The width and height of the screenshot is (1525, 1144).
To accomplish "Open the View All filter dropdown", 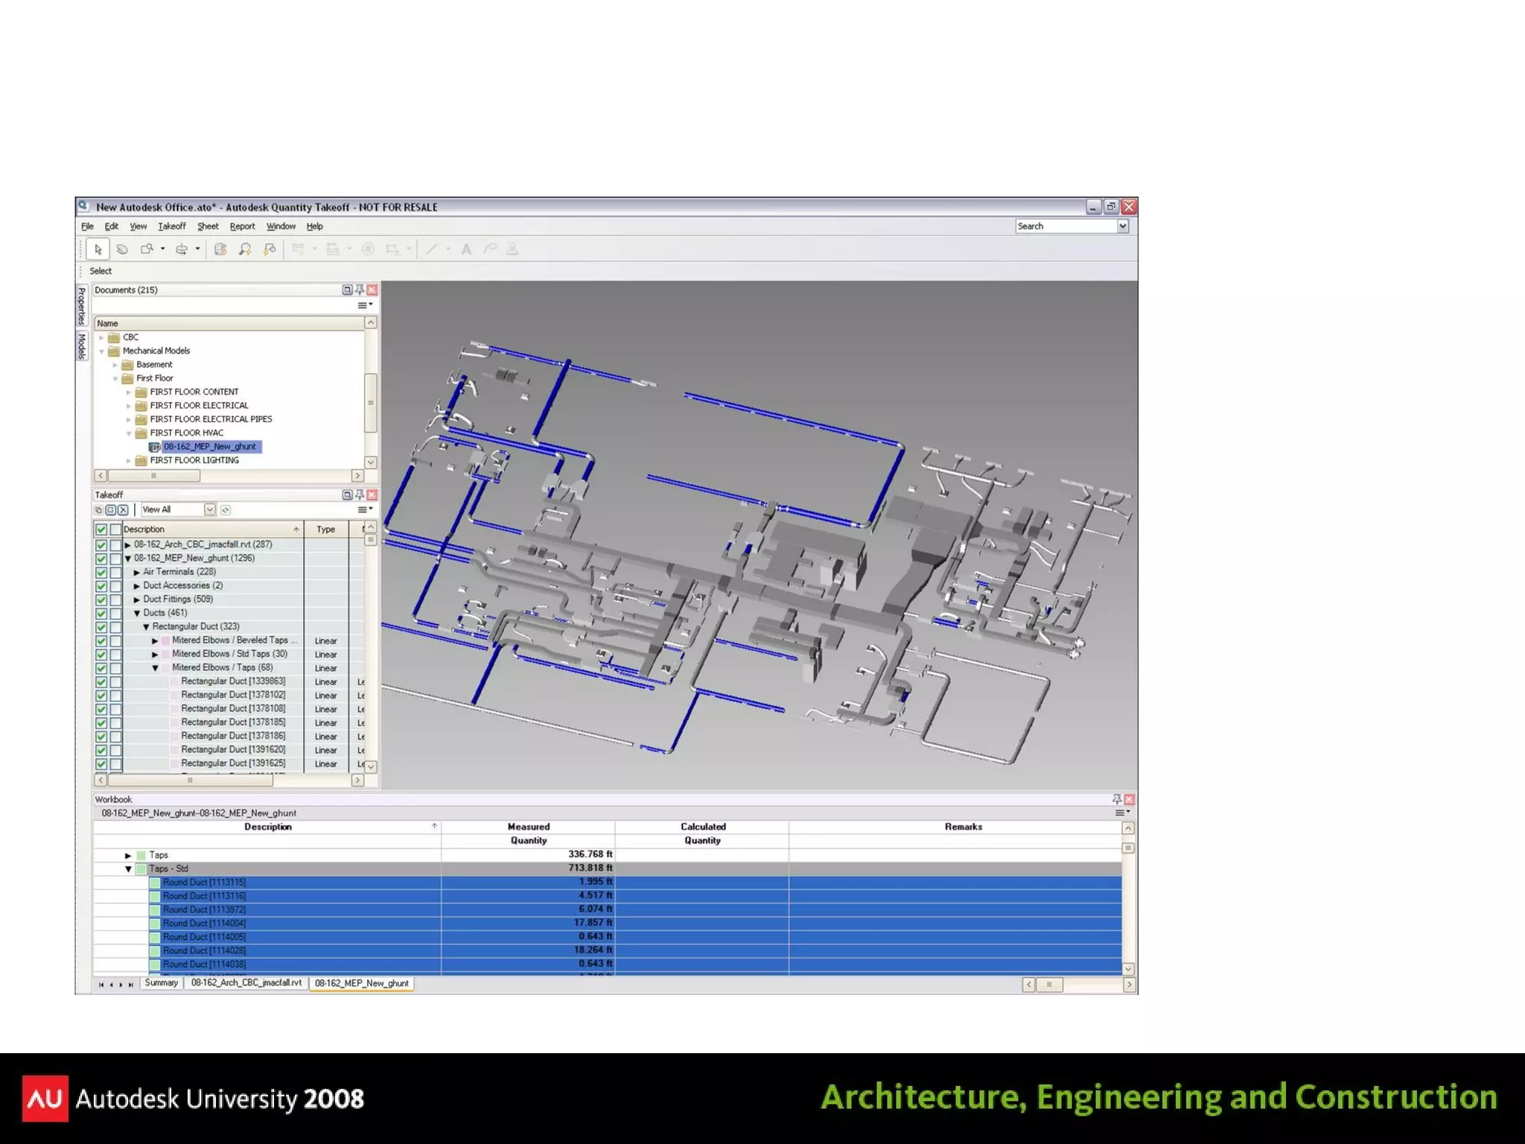I will (x=209, y=509).
